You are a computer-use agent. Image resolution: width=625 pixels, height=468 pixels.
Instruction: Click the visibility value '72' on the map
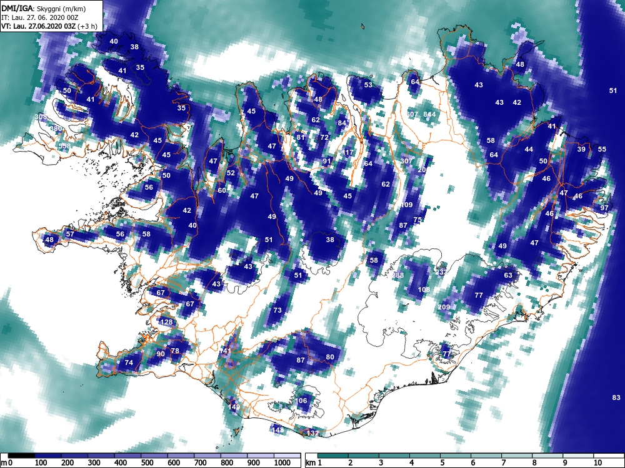point(324,138)
